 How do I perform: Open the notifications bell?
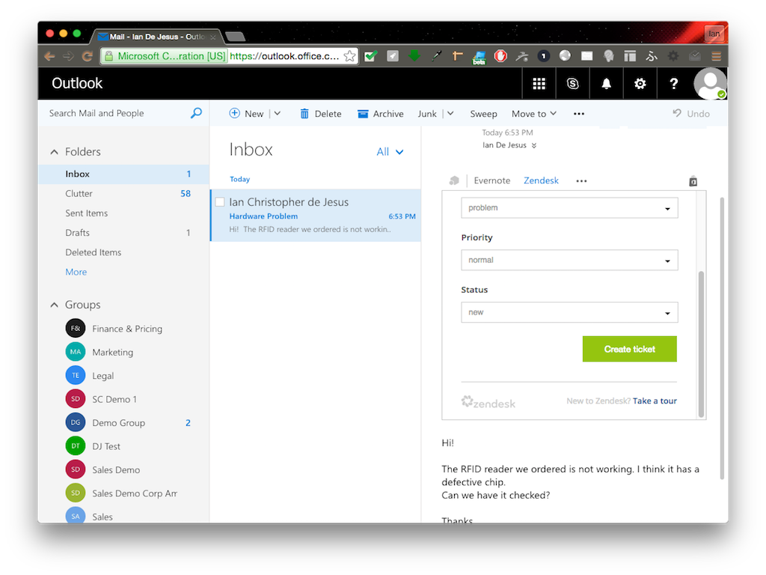(x=607, y=83)
